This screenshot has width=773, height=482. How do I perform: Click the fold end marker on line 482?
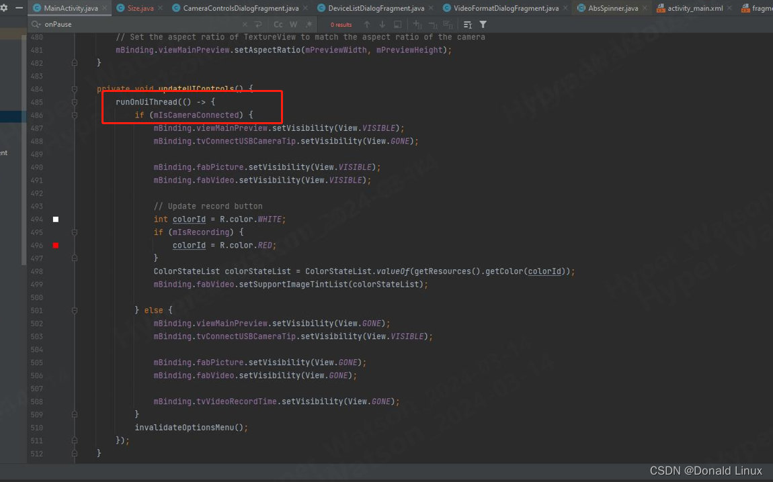point(75,63)
